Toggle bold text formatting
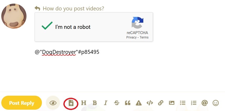 click(x=95, y=103)
